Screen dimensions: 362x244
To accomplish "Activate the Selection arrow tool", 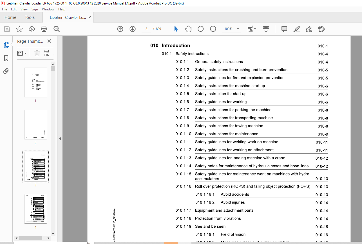I will tap(176, 29).
